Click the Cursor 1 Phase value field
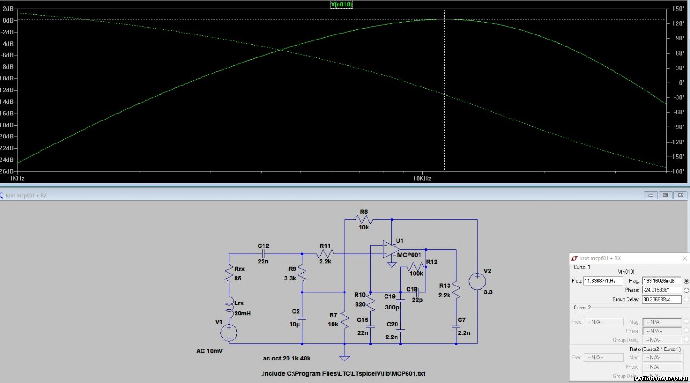This screenshot has height=383, width=690. pos(661,290)
